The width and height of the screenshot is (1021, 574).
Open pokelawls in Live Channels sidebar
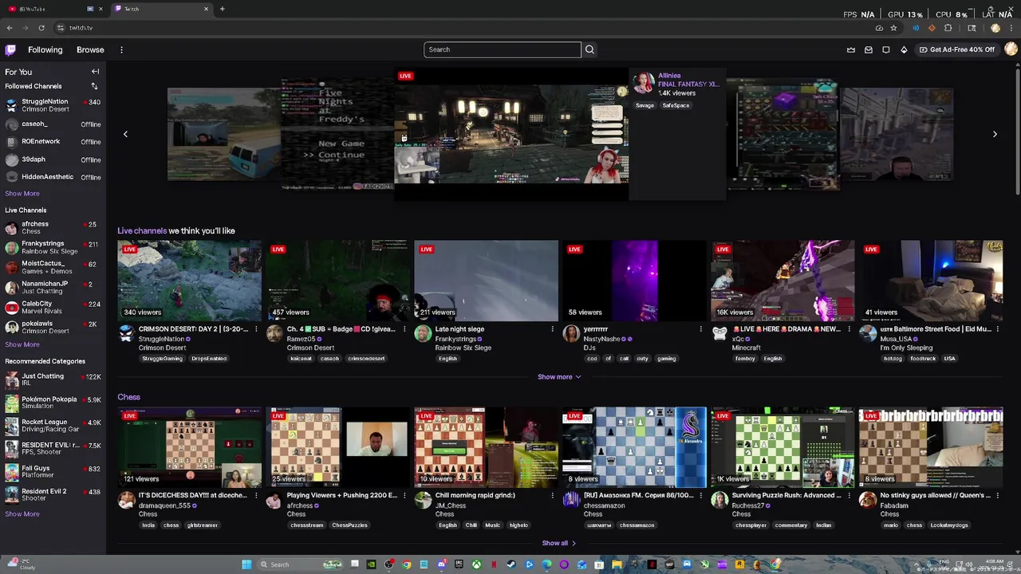pos(53,327)
